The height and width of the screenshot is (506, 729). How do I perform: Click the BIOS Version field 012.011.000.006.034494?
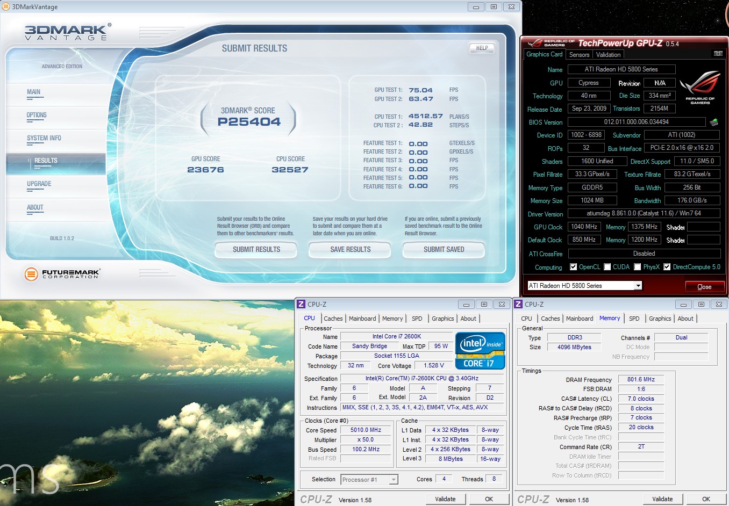637,122
